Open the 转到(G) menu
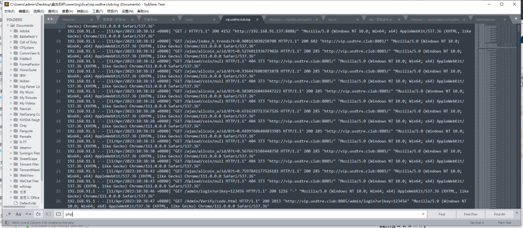Viewport: 523px width, 228px height. 82,11
